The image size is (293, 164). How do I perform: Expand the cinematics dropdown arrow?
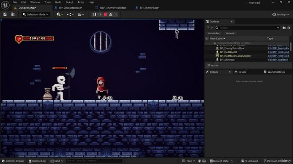click(x=83, y=15)
